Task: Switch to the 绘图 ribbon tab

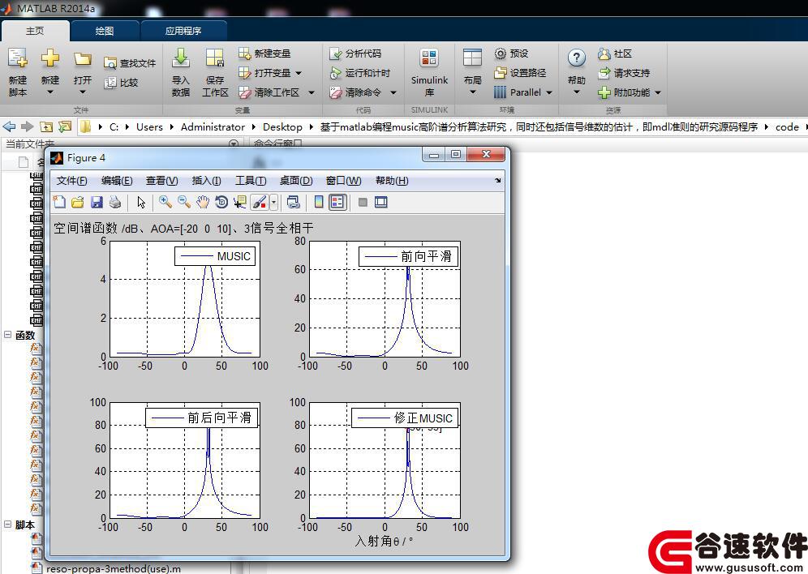Action: point(105,31)
